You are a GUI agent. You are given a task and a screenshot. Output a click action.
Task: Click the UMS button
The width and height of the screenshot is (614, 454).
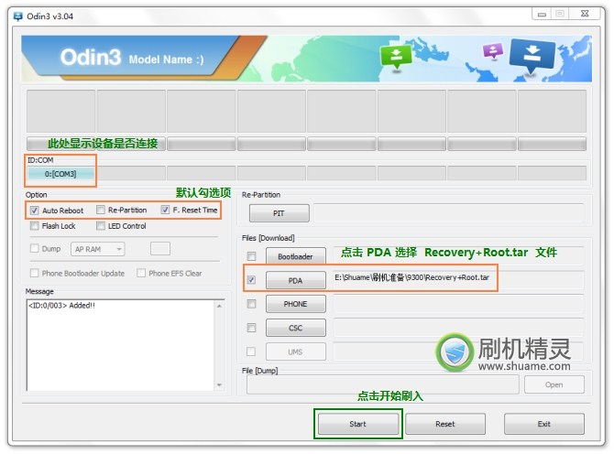click(x=296, y=351)
